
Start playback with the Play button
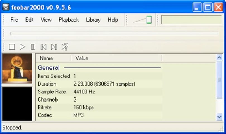pos(22,47)
